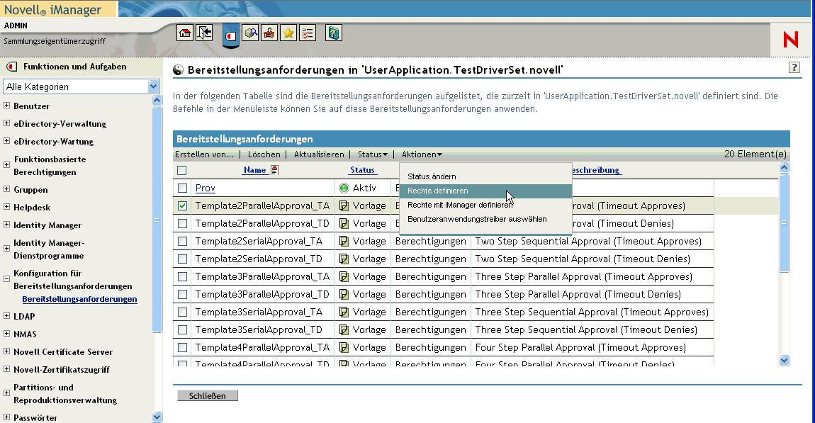Click the desk-and-person toolbar icon
This screenshot has height=423, width=815.
(269, 33)
